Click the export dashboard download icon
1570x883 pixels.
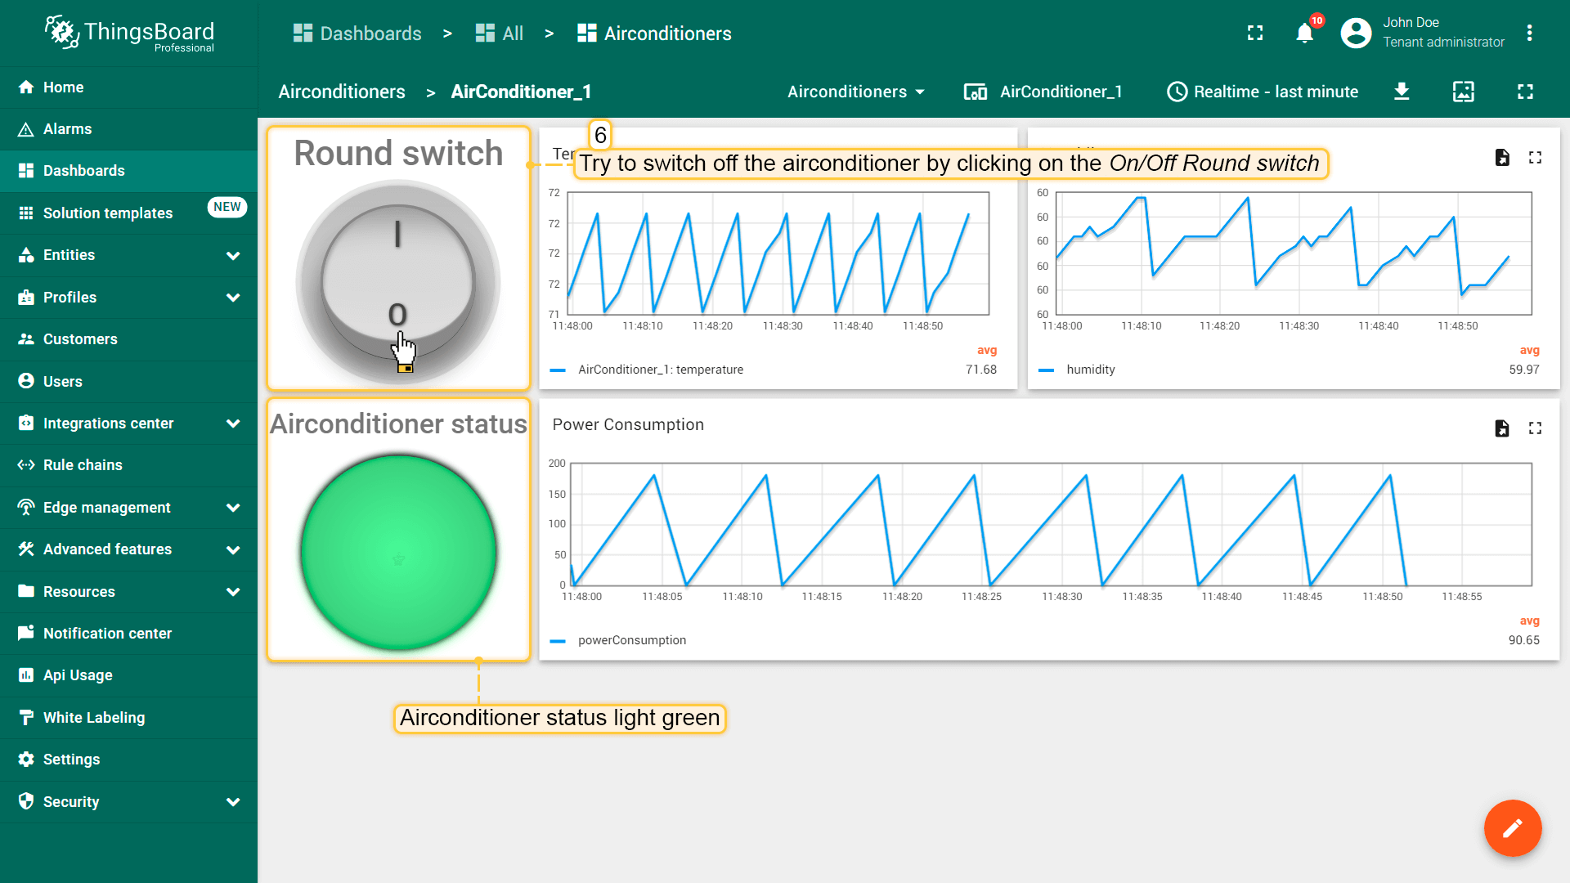coord(1402,92)
